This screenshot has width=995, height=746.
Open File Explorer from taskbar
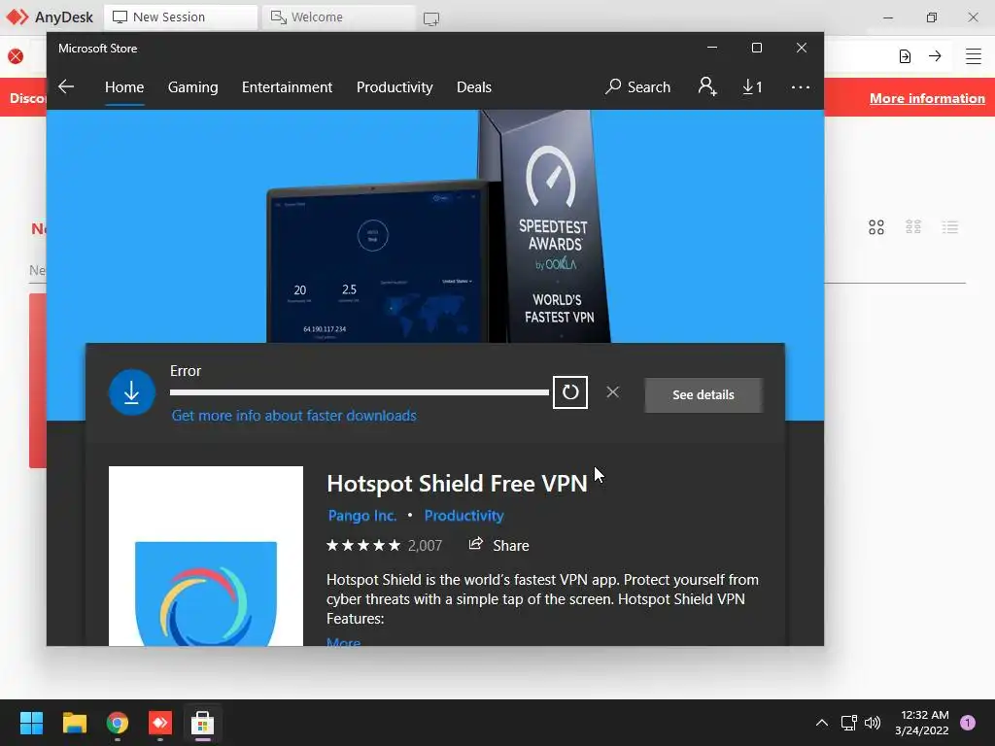[74, 723]
